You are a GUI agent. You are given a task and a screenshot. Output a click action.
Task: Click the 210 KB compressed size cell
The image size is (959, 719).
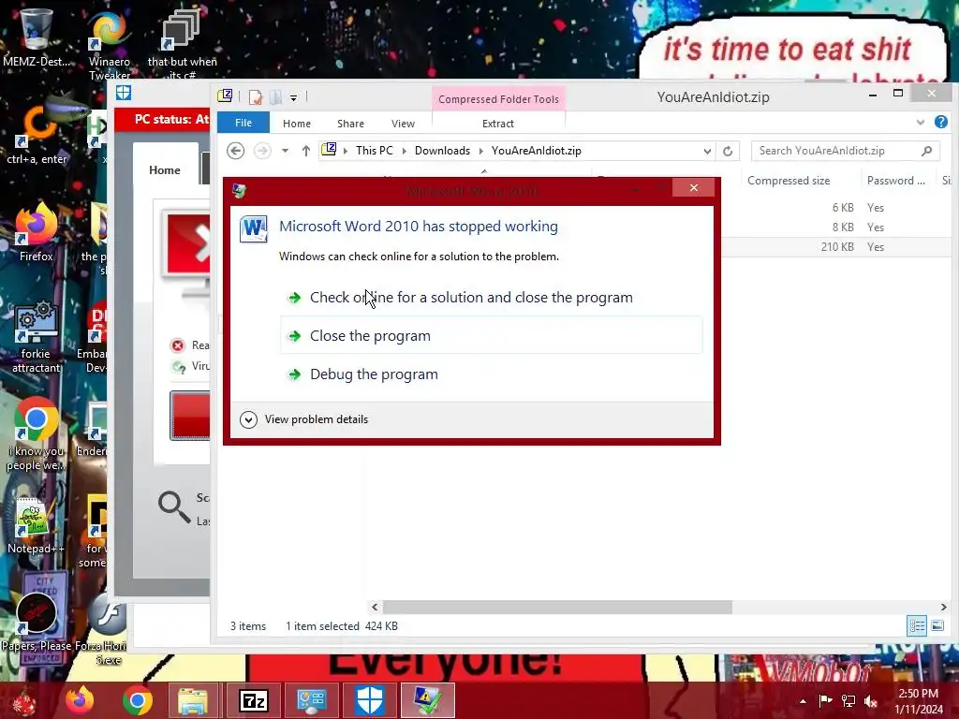(x=836, y=247)
